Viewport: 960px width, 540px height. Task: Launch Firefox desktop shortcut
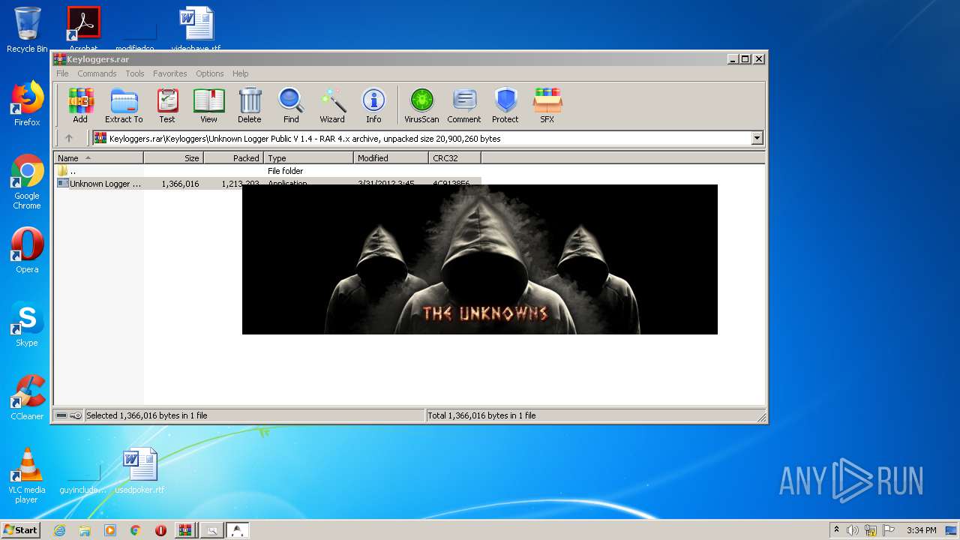[x=27, y=103]
